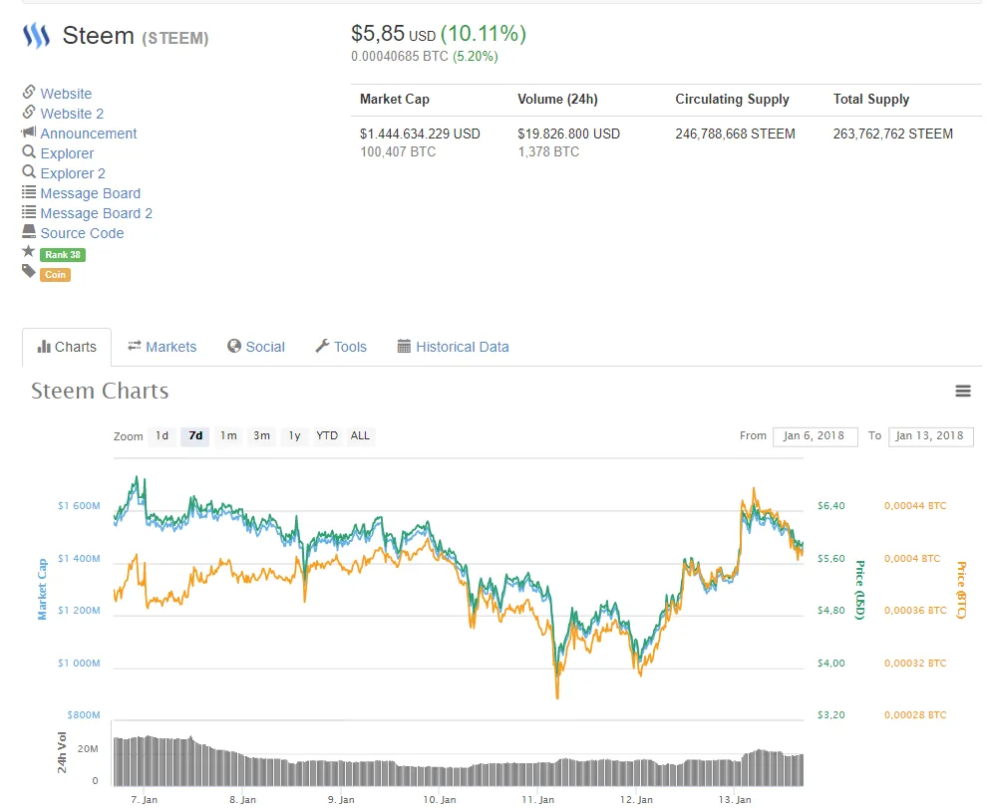Switch to the Historical Data tab
987x808 pixels.
[x=453, y=348]
